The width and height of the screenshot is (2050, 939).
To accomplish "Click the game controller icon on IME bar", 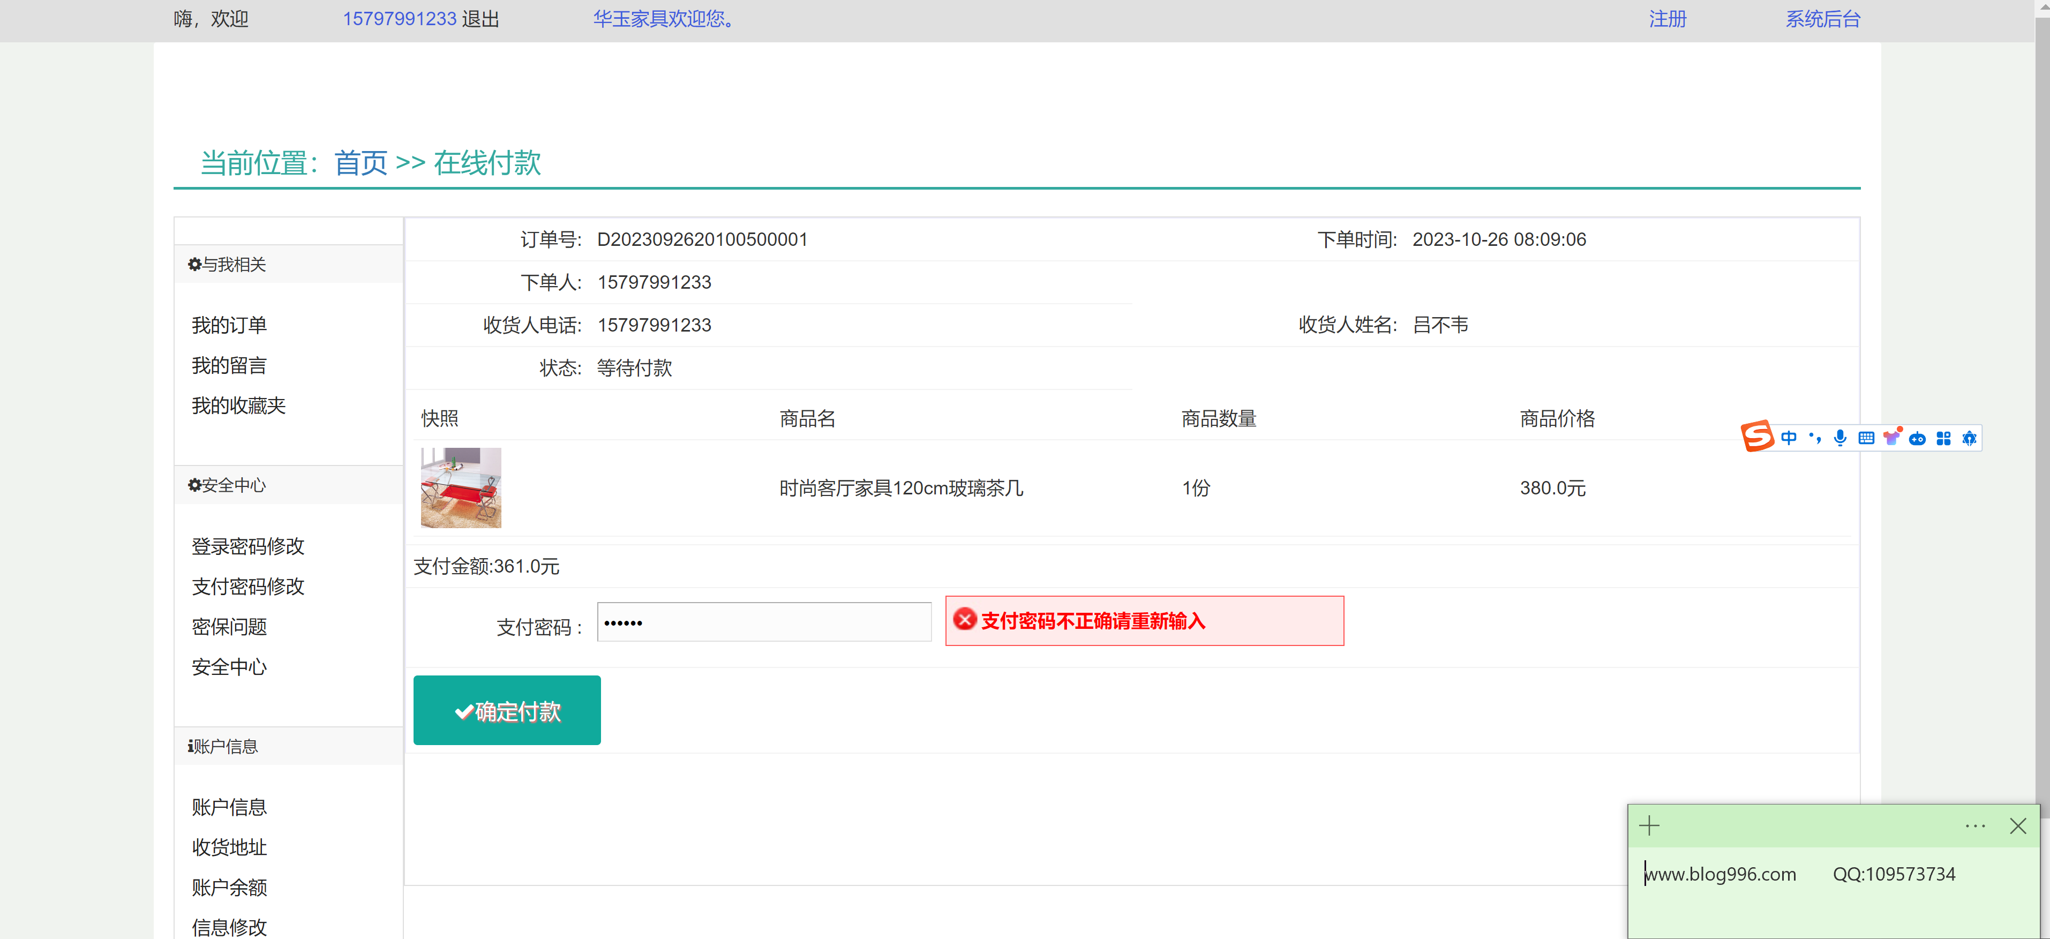I will (1918, 439).
